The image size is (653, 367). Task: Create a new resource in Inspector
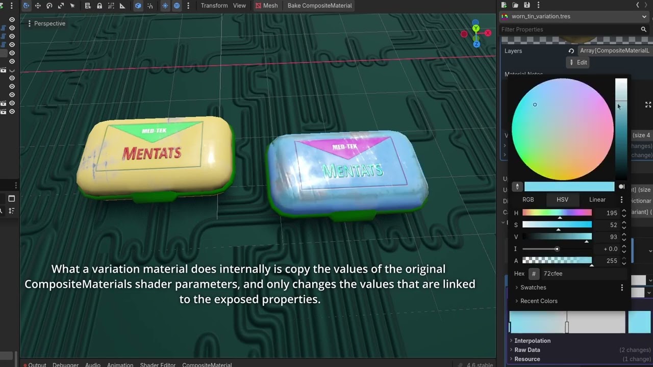(504, 5)
